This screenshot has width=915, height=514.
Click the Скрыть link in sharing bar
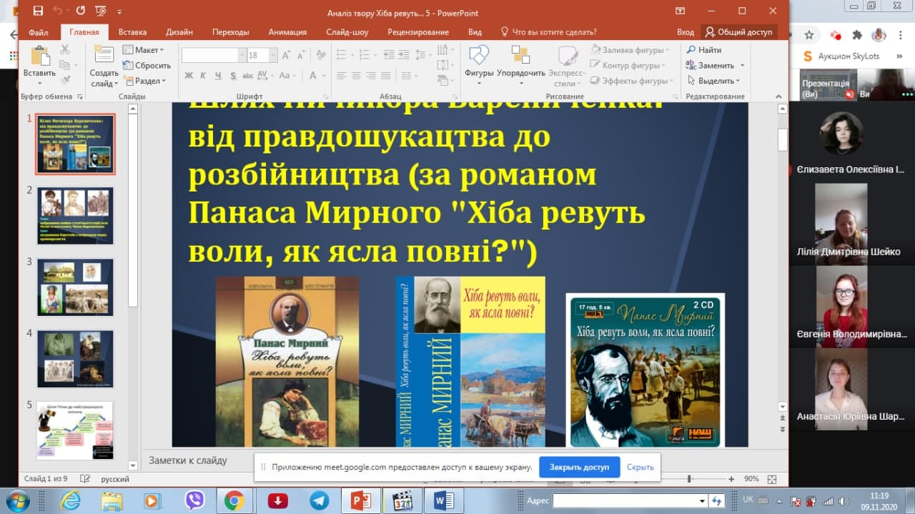click(640, 467)
